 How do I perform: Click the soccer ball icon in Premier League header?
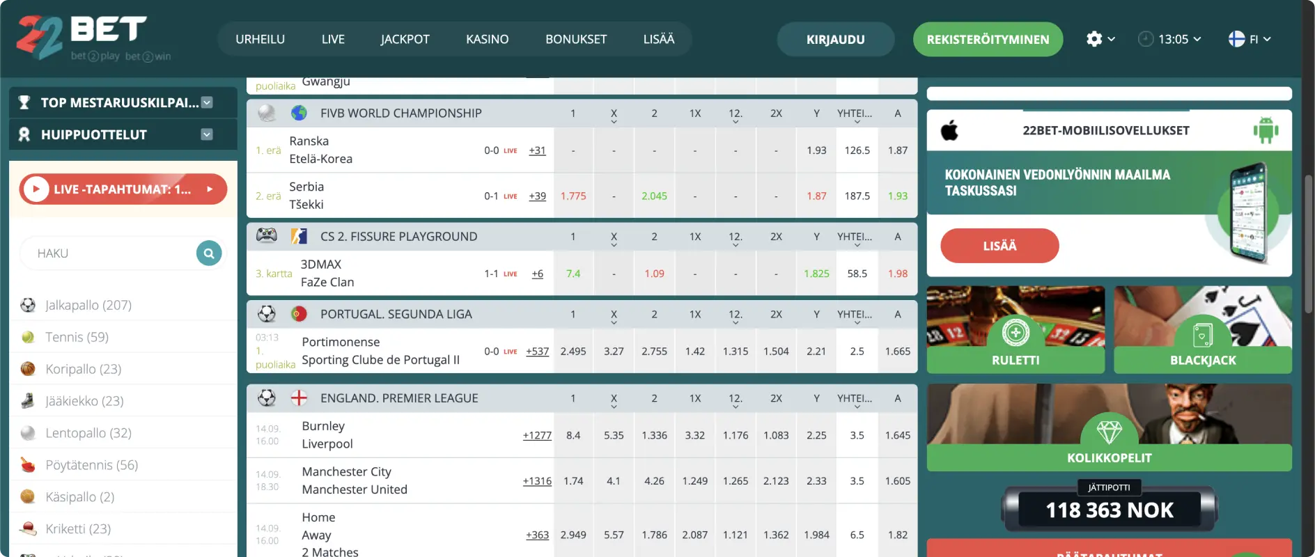coord(267,398)
